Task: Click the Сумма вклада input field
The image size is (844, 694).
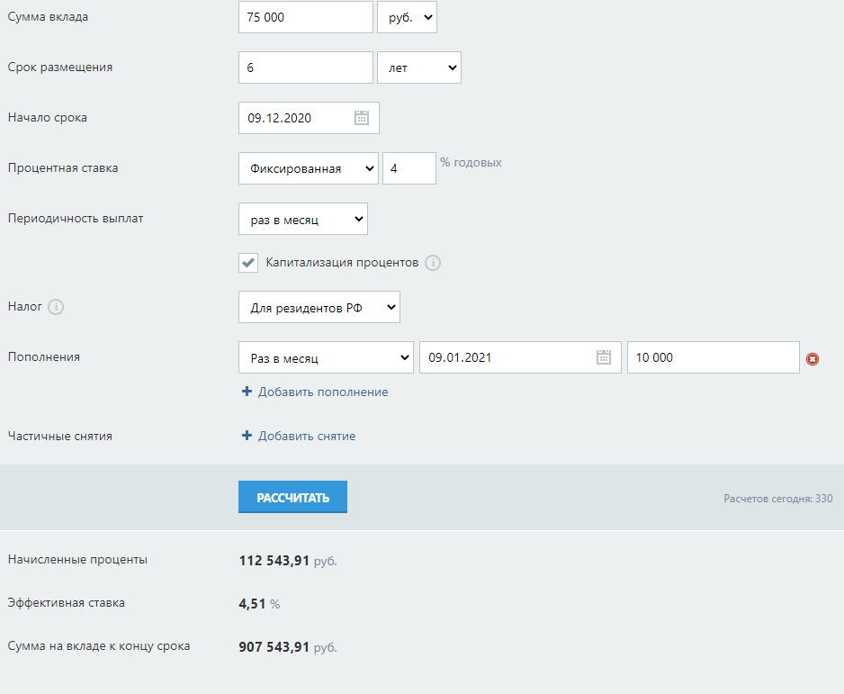Action: point(305,17)
